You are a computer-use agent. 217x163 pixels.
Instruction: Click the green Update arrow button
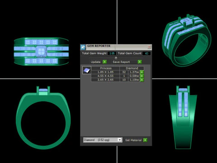click(104, 62)
